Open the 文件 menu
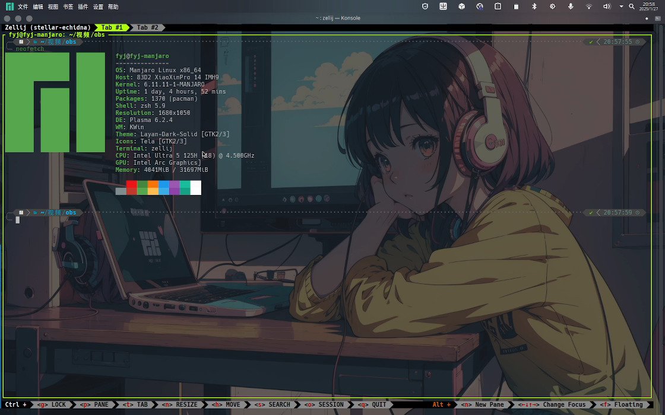The image size is (665, 415). (x=23, y=7)
